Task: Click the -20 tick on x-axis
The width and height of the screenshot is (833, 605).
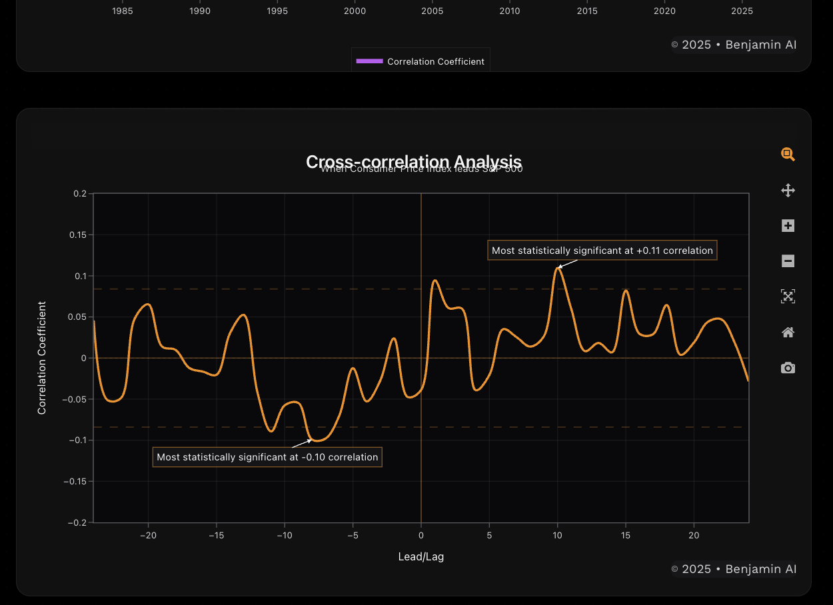Action: (148, 536)
